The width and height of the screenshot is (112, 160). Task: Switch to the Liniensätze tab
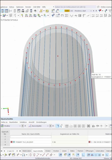click(100, 151)
